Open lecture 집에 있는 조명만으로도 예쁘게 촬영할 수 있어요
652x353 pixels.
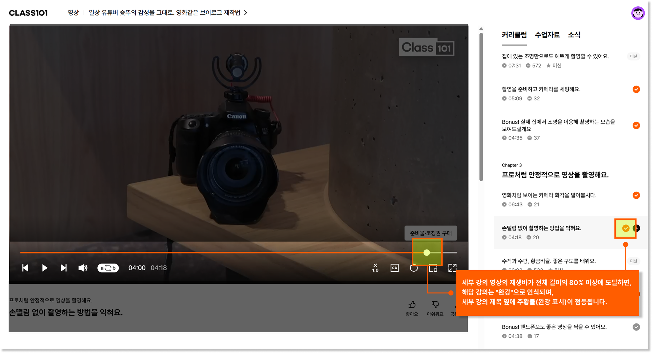coord(555,56)
